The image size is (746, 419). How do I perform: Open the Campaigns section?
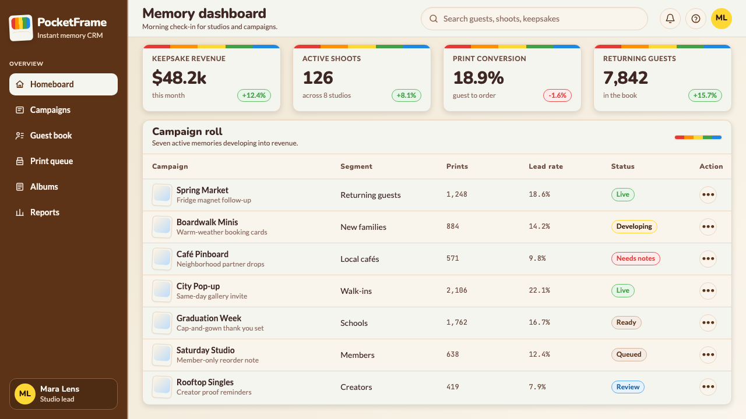click(x=64, y=110)
